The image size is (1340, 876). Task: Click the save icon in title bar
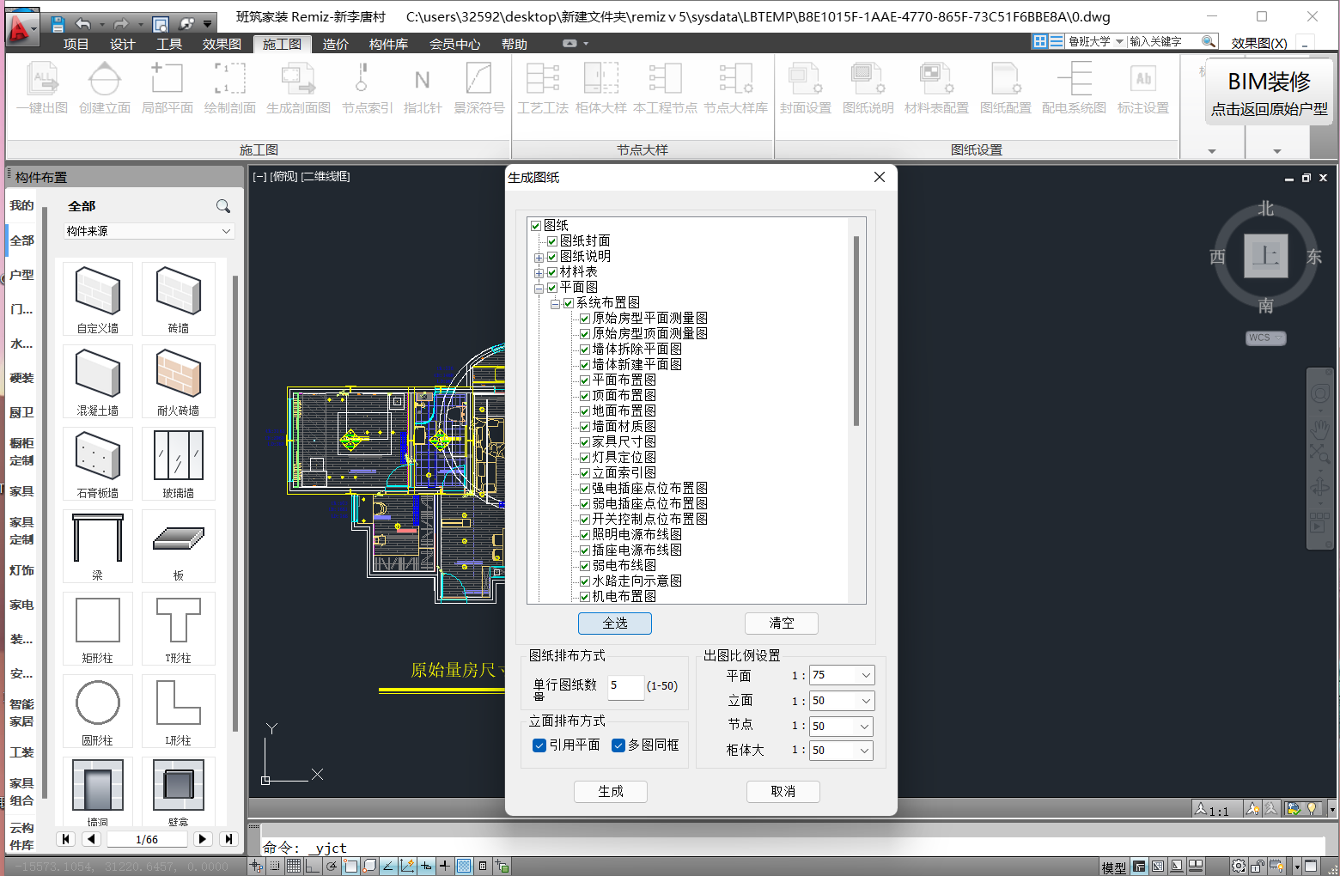(58, 24)
